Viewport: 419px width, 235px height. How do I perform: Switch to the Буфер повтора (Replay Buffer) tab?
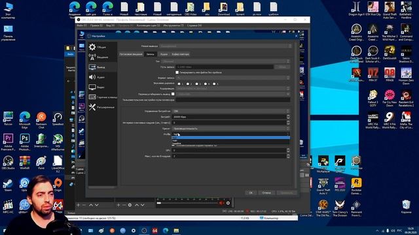click(x=181, y=54)
